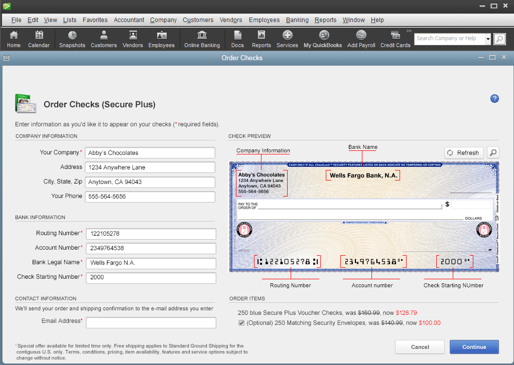Screen dimensions: 514x365
Task: Open the Help menu
Action: pyautogui.click(x=377, y=20)
